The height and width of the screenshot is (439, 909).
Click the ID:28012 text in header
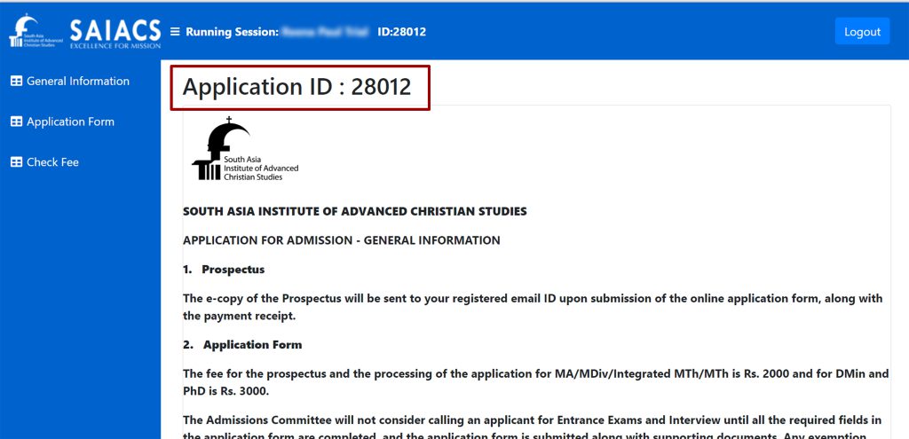pyautogui.click(x=401, y=32)
